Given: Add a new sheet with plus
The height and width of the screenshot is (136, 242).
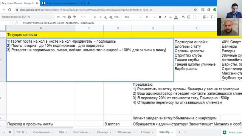Looking at the screenshot, I should point(4,132).
